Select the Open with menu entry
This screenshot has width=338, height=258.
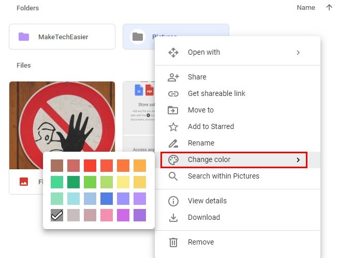click(x=203, y=52)
